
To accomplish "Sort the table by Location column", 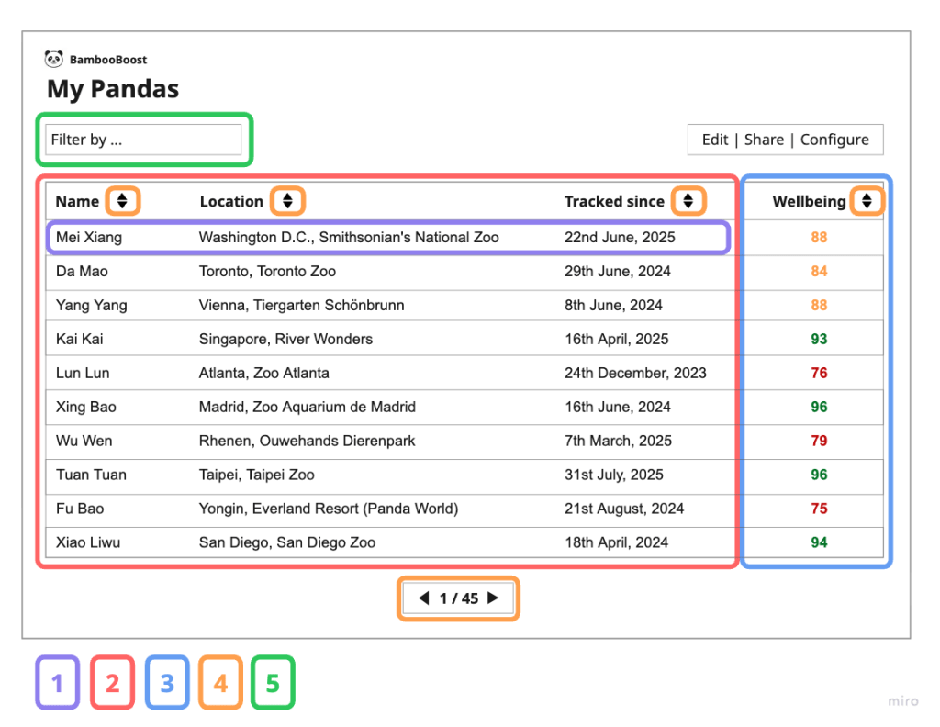I will pyautogui.click(x=287, y=201).
